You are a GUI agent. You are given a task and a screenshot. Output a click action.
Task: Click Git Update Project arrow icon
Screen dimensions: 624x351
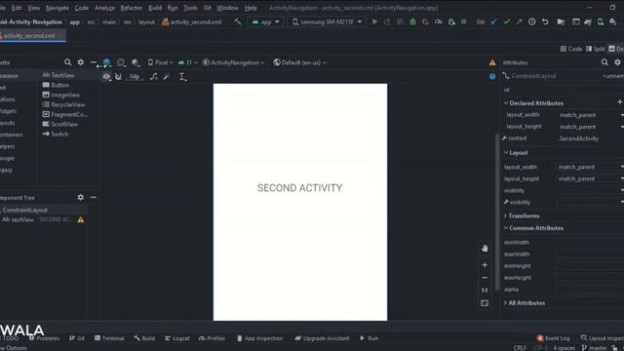[x=494, y=21]
